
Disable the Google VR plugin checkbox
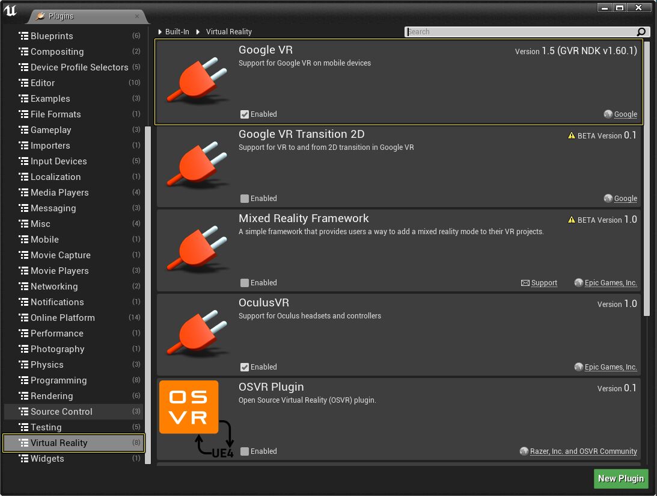coord(245,114)
